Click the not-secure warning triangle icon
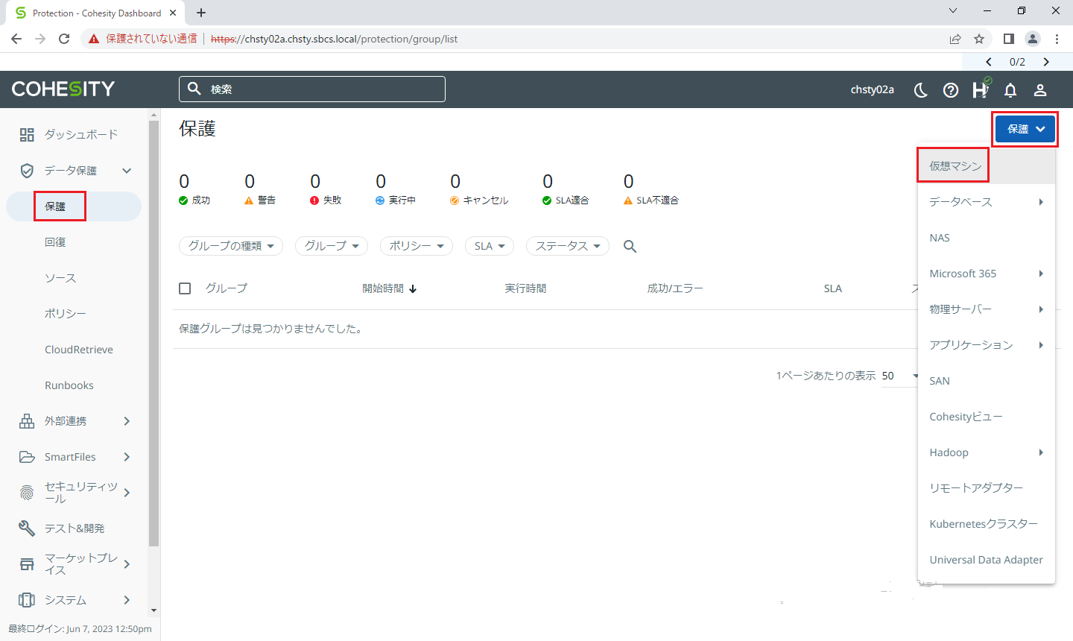Screen dimensions: 1073x641 94,39
